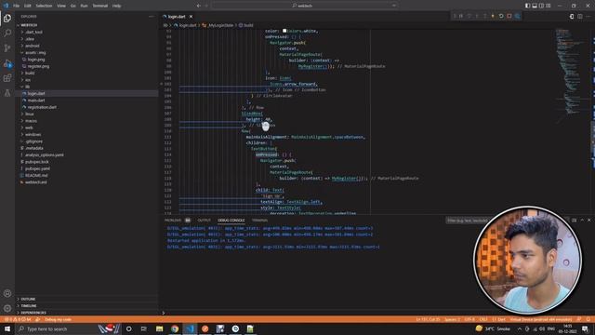Click the blue Dart DevTools icon in debug toolbar
Viewport: 595px width, 335px height.
point(517,16)
